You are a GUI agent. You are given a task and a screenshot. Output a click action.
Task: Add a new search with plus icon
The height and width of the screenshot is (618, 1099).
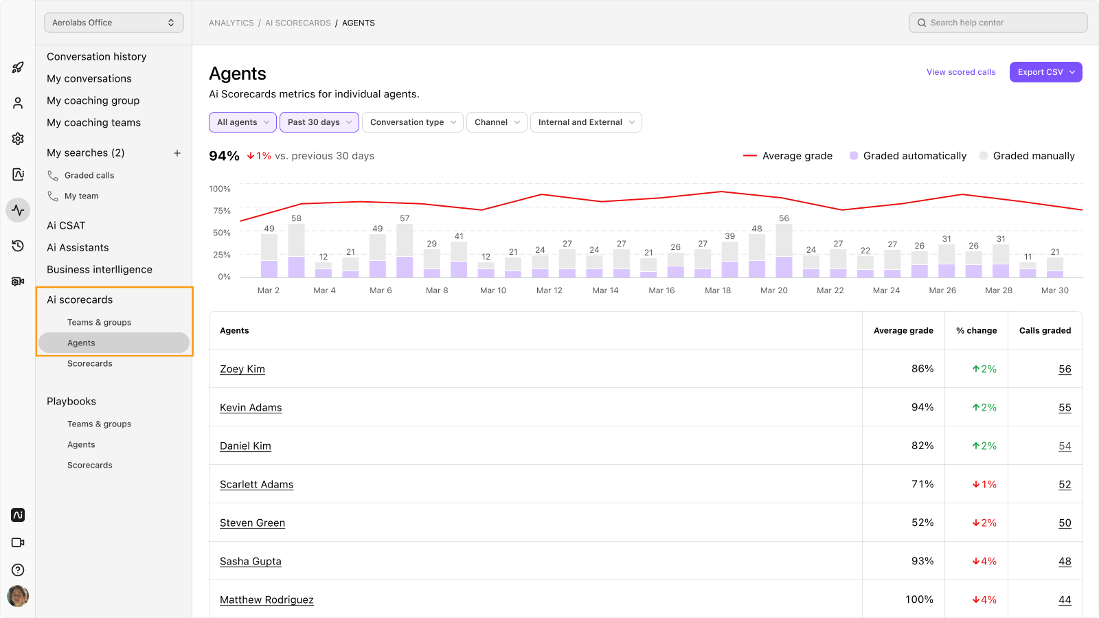[x=177, y=153]
